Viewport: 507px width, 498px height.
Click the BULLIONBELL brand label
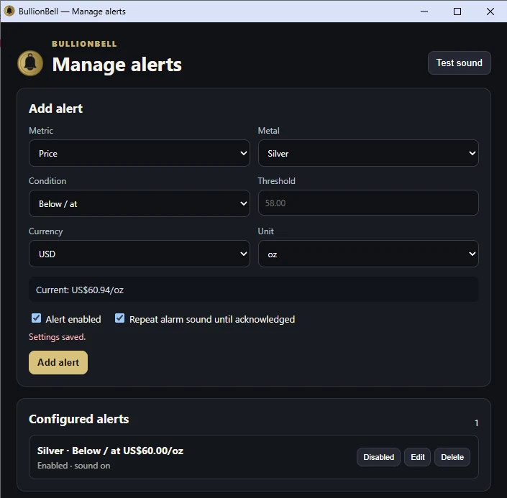coord(84,44)
